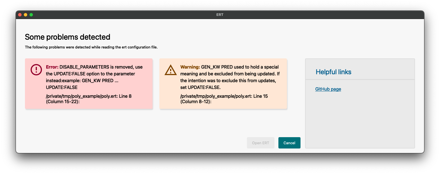Click the poly.ert Line 15 file location
This screenshot has height=174, width=440.
point(224,99)
